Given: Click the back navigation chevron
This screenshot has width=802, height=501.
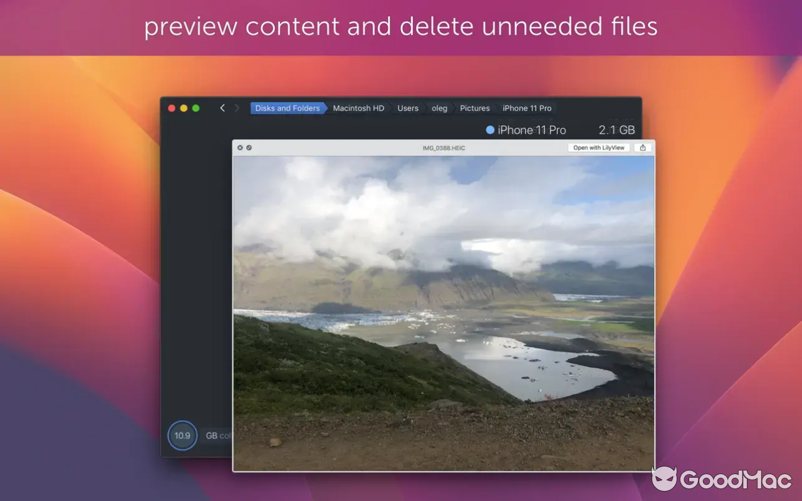Looking at the screenshot, I should click(x=222, y=108).
